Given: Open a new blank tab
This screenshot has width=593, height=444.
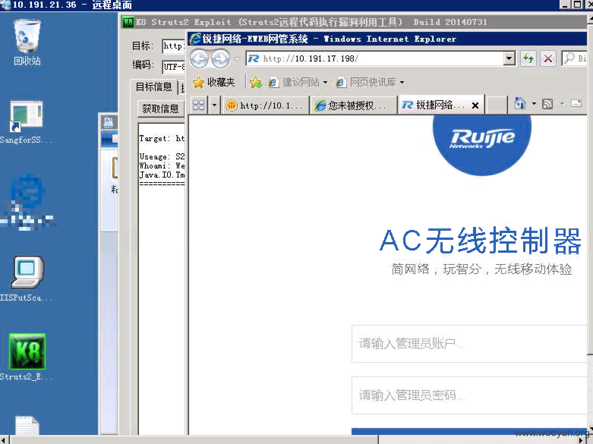Looking at the screenshot, I should (496, 105).
